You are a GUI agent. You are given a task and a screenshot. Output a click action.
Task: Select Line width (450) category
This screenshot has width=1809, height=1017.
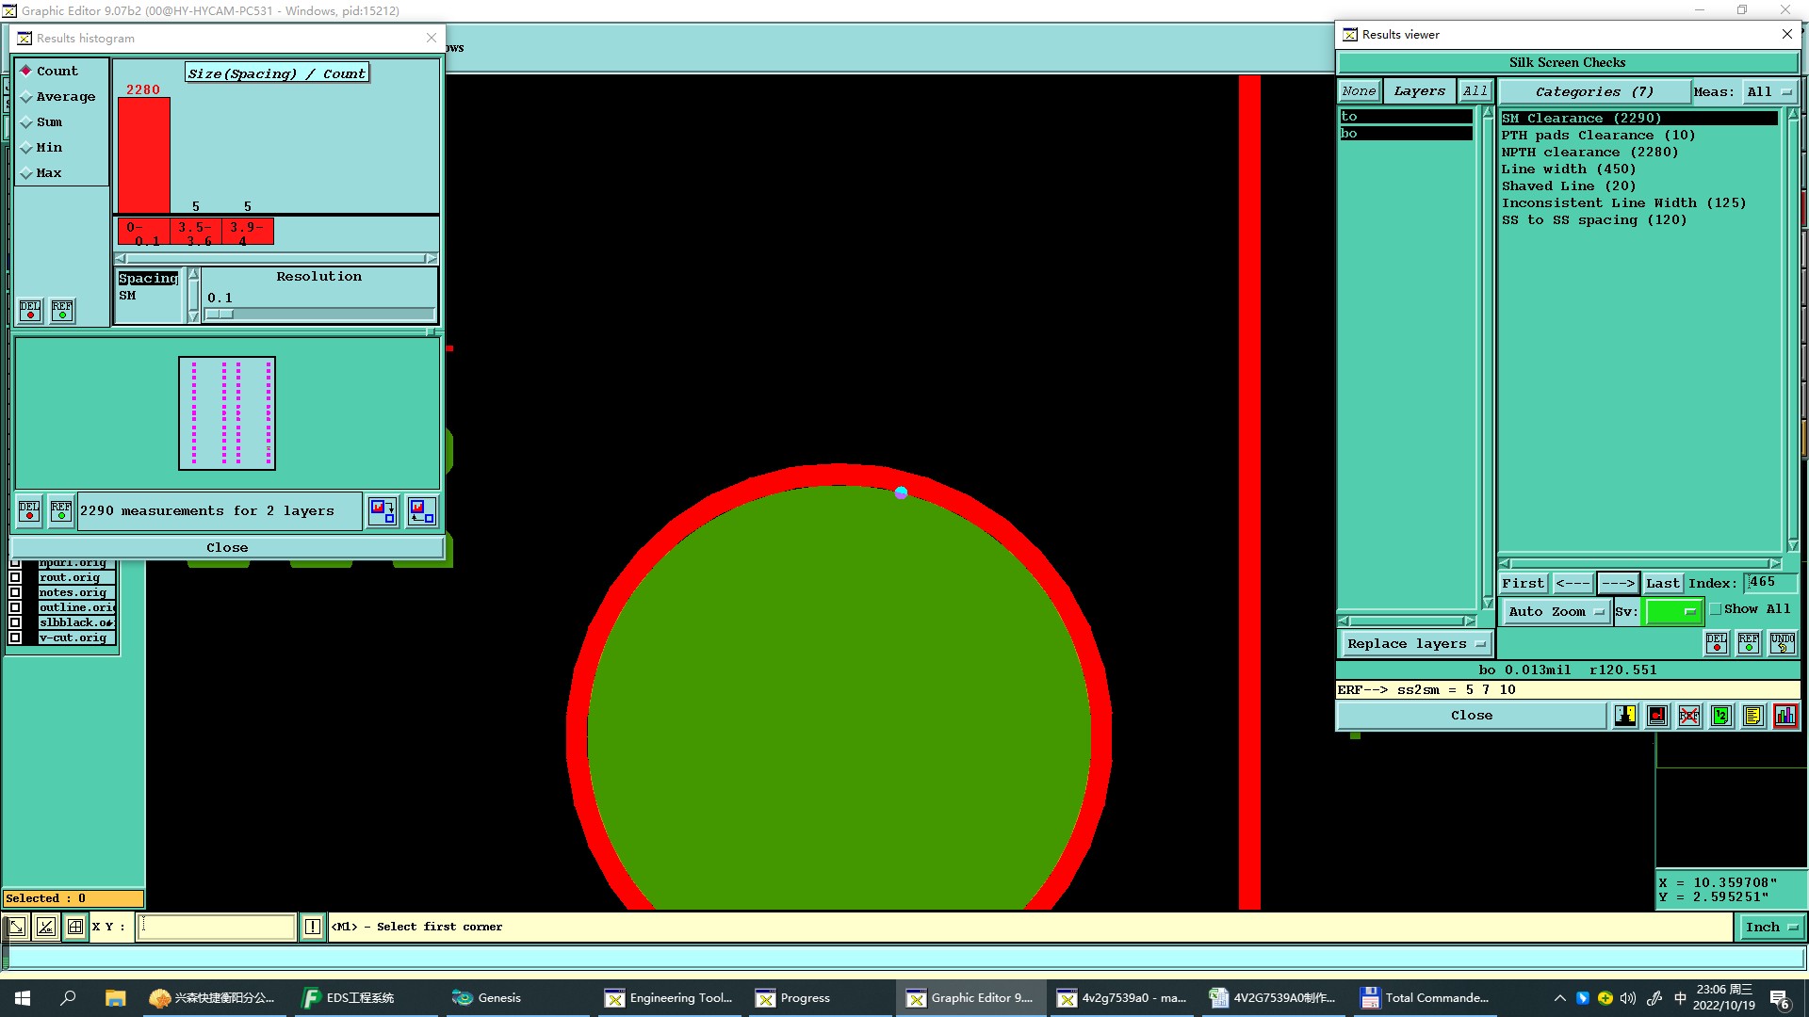point(1568,169)
